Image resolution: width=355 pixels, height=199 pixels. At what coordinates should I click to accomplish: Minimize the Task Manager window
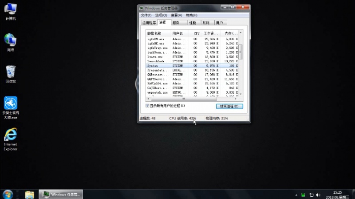[225, 7]
